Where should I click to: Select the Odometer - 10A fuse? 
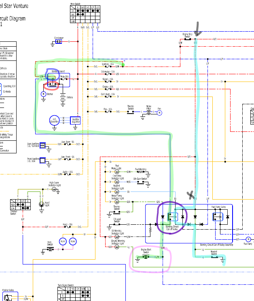108,74
